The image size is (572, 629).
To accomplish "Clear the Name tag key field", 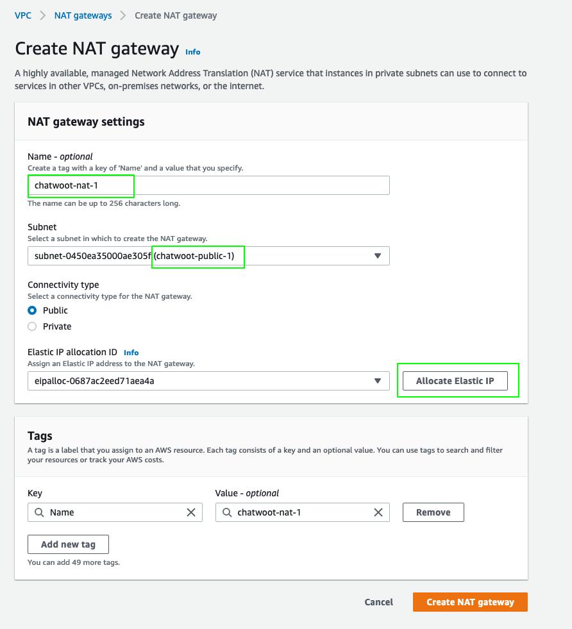I will pyautogui.click(x=191, y=512).
